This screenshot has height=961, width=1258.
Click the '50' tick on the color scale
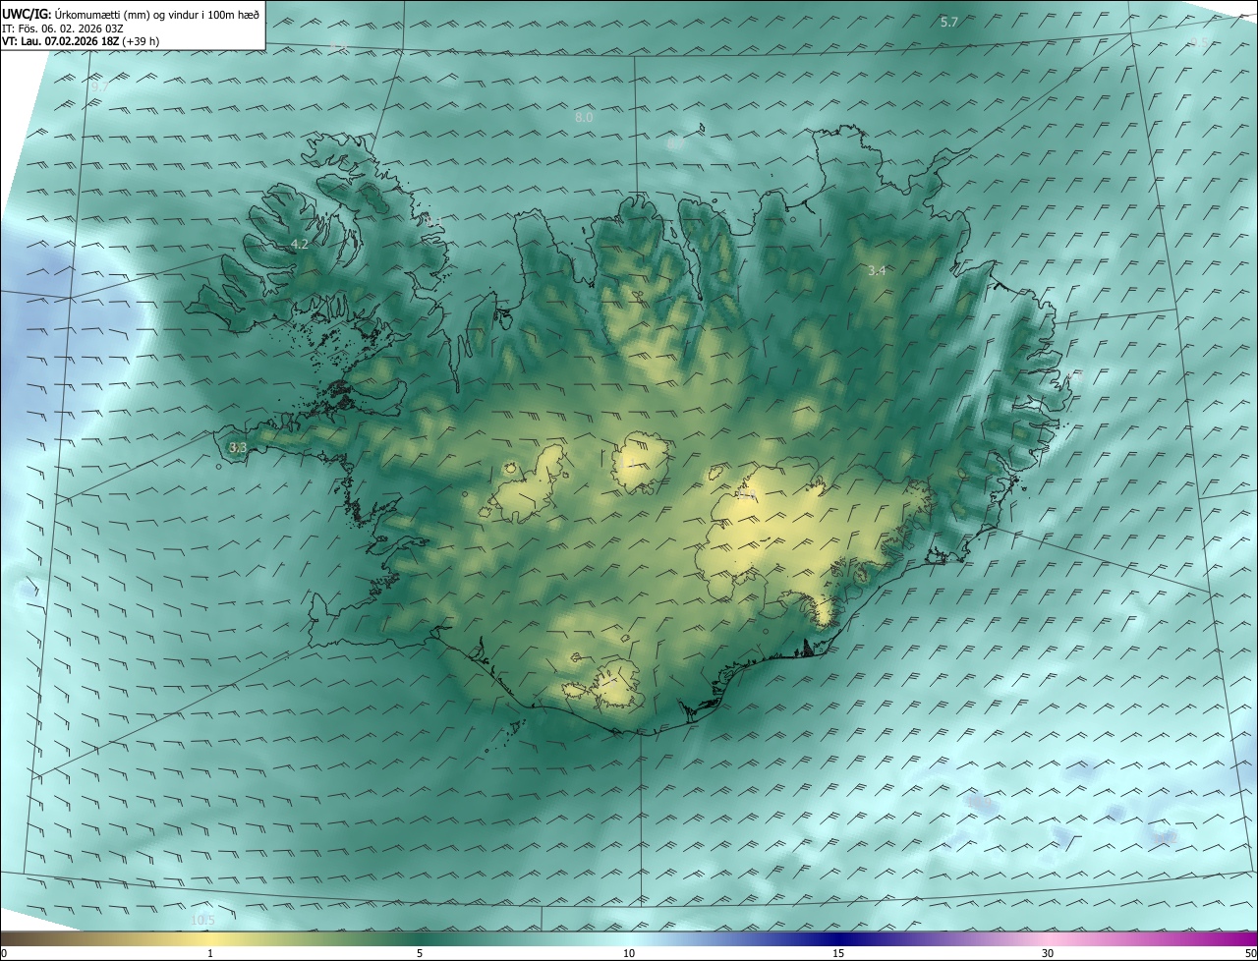click(x=1250, y=954)
